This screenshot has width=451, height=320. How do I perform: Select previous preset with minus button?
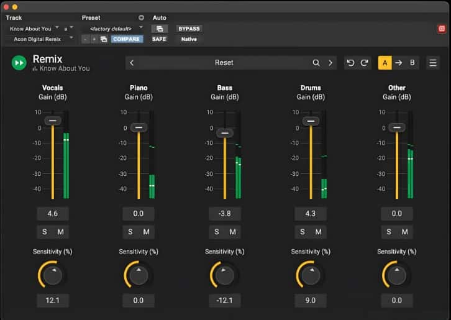86,39
